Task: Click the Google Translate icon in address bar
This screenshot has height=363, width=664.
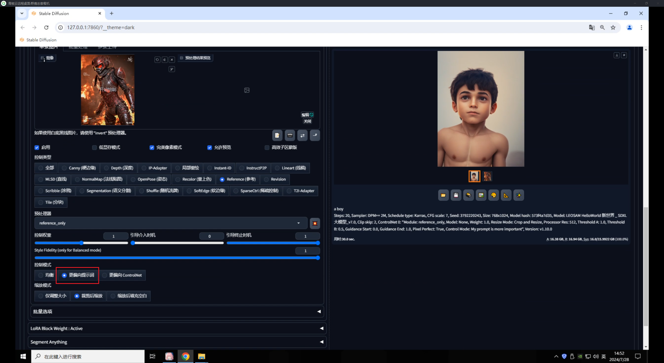Action: click(x=592, y=27)
